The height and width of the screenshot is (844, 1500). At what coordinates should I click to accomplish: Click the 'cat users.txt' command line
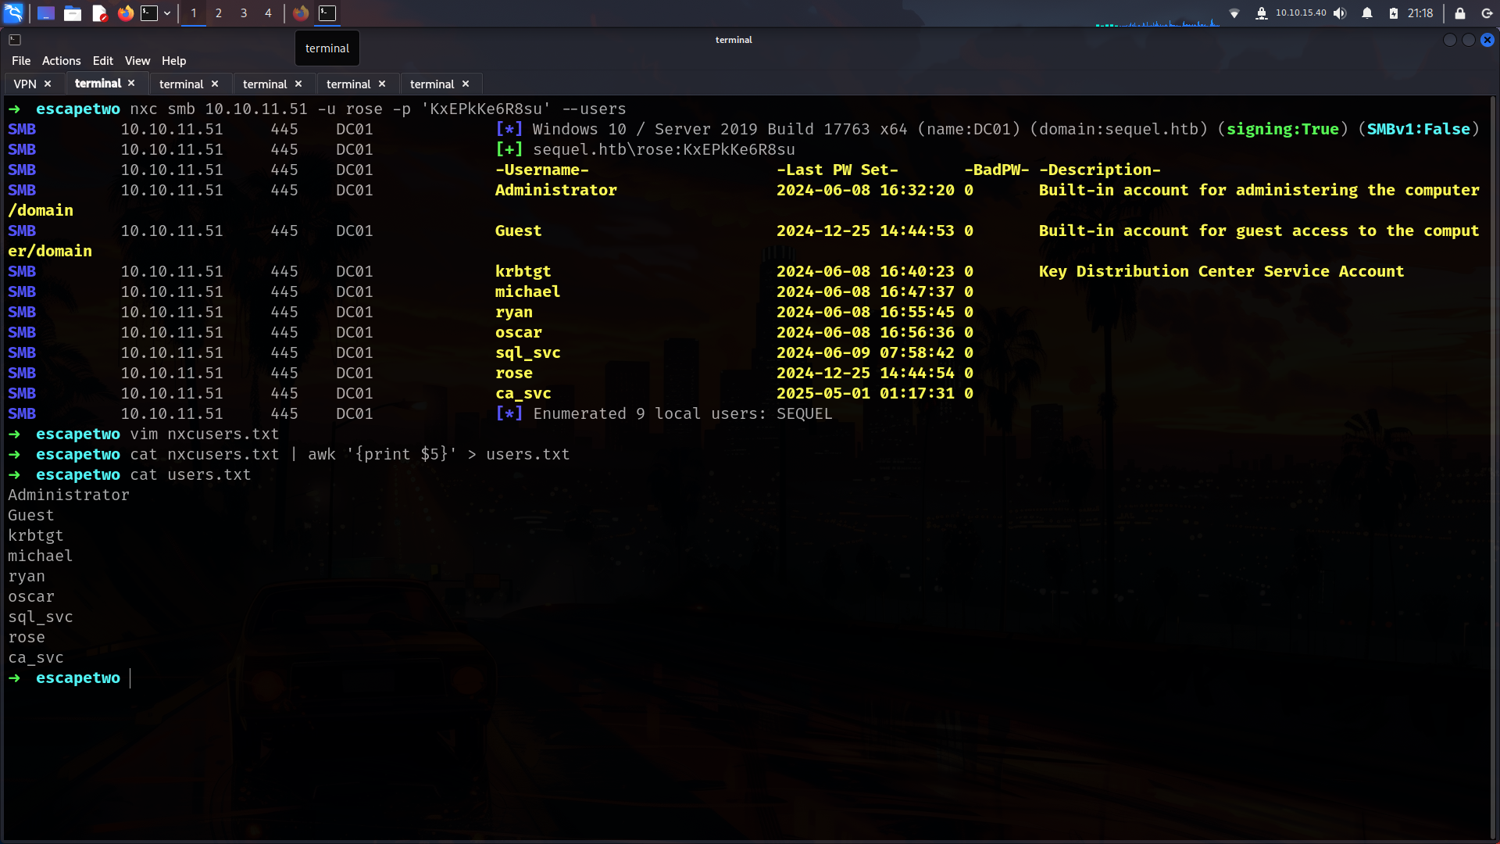coord(190,474)
